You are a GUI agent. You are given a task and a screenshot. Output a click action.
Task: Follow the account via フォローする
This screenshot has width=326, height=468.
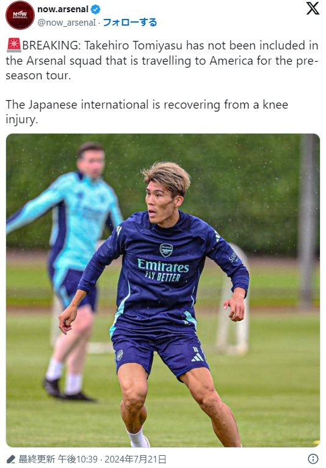click(130, 23)
